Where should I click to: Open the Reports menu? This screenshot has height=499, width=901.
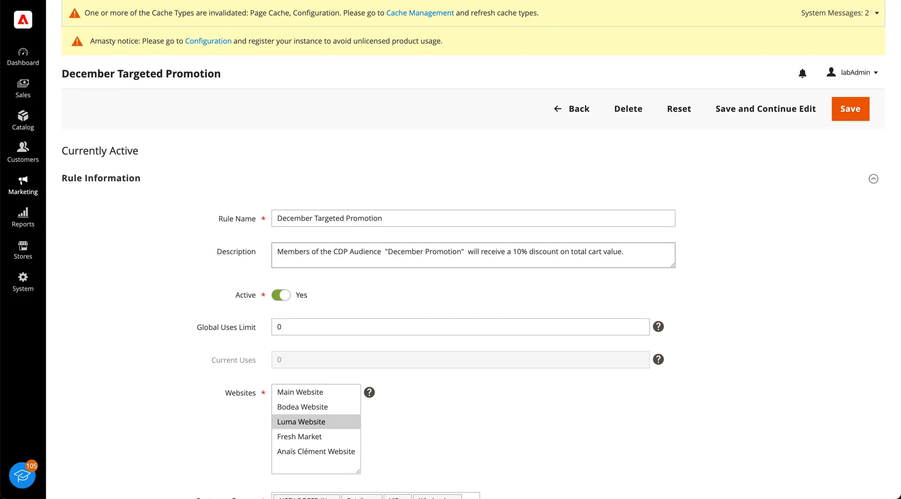tap(23, 218)
